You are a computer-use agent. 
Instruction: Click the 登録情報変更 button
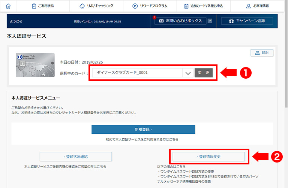pos(209,156)
